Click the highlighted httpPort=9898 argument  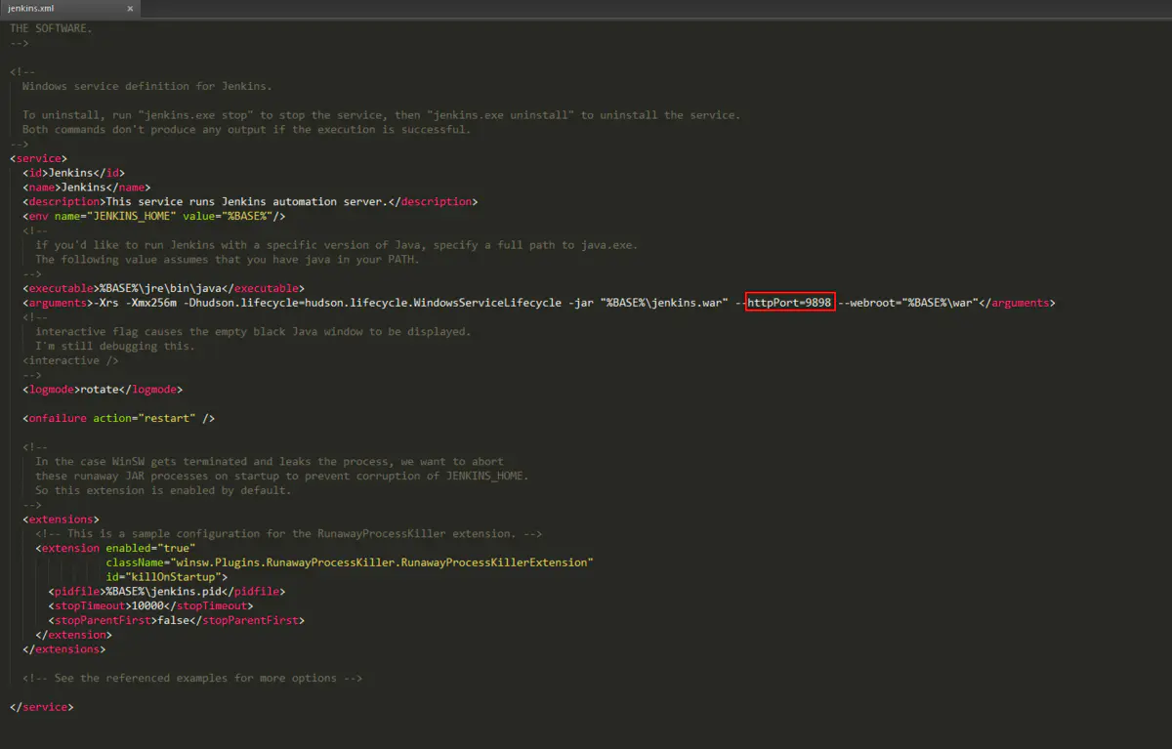(788, 302)
